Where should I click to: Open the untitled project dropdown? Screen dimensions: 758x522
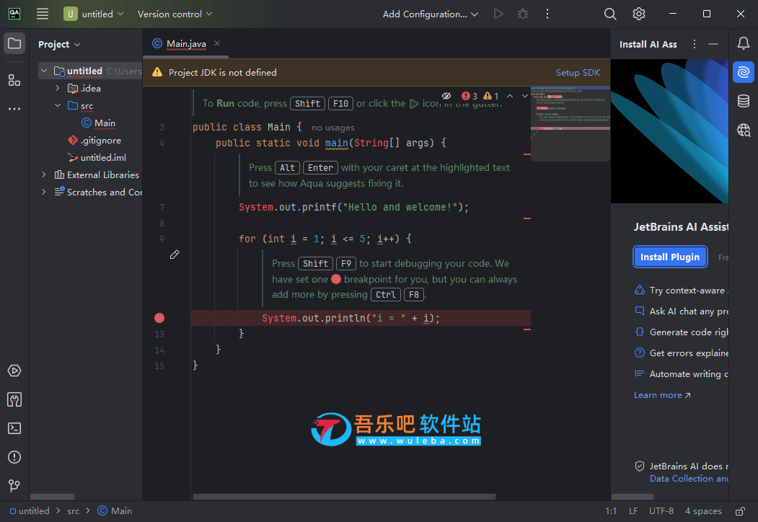click(94, 14)
